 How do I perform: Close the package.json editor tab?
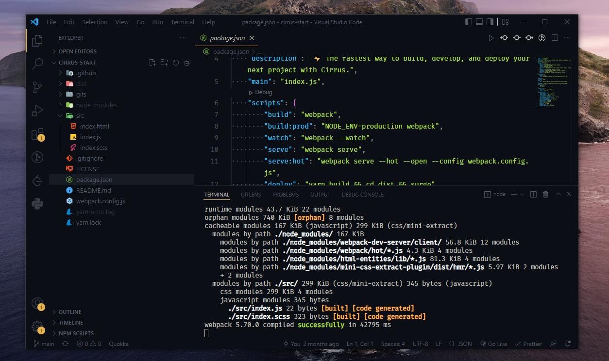coord(252,38)
